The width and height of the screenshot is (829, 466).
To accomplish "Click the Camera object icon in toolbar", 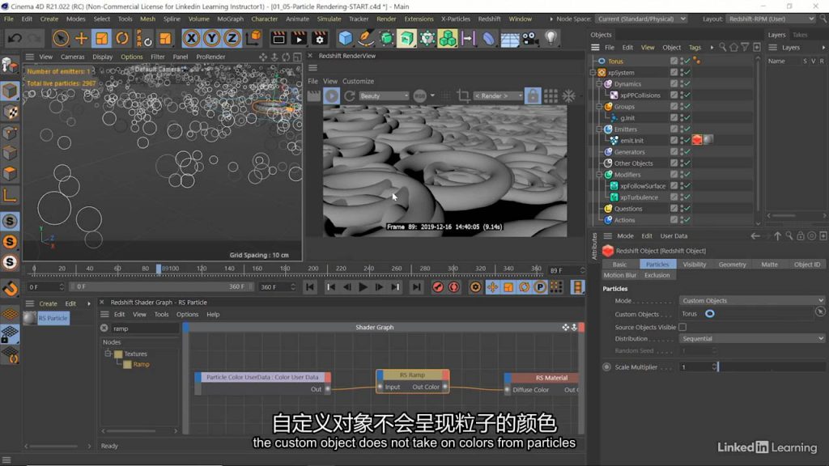I will click(x=530, y=38).
